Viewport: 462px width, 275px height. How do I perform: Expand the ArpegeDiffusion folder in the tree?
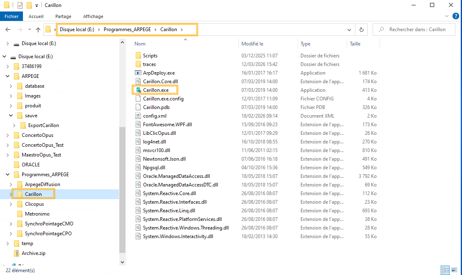pos(11,184)
